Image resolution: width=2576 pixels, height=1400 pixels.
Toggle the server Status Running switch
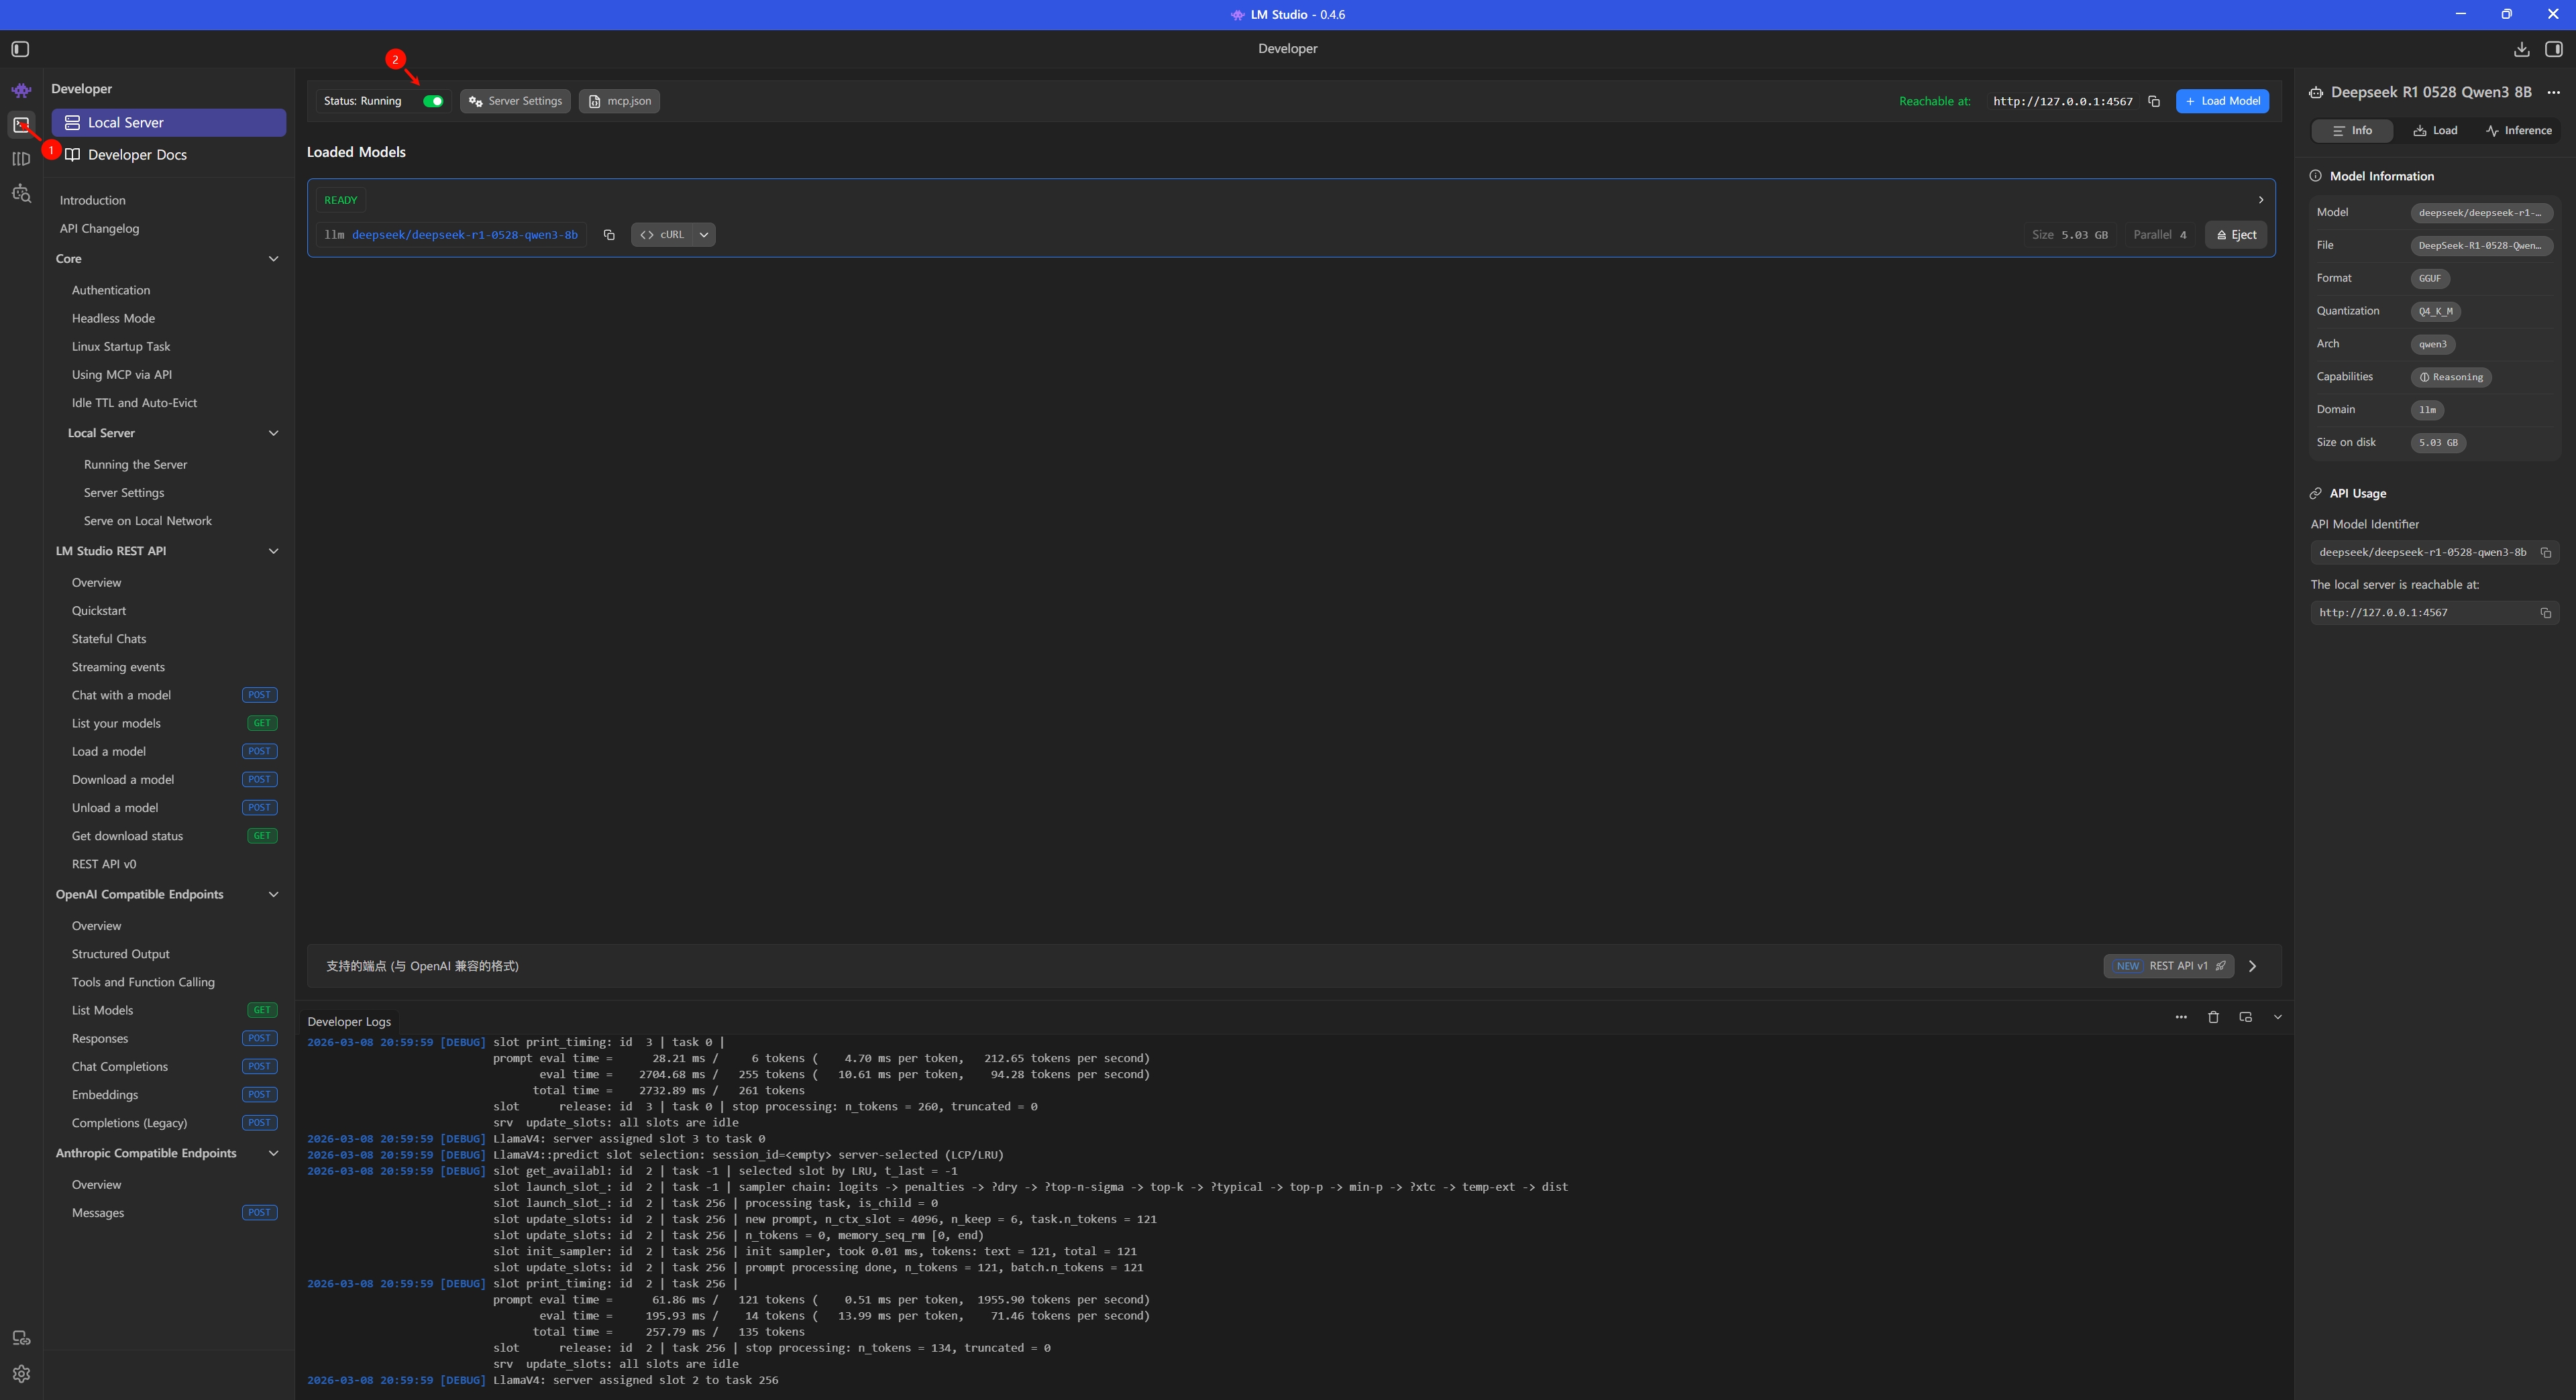433,101
